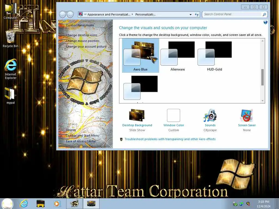The width and height of the screenshot is (279, 209).
Task: Click the network tray icon
Action: [241, 204]
